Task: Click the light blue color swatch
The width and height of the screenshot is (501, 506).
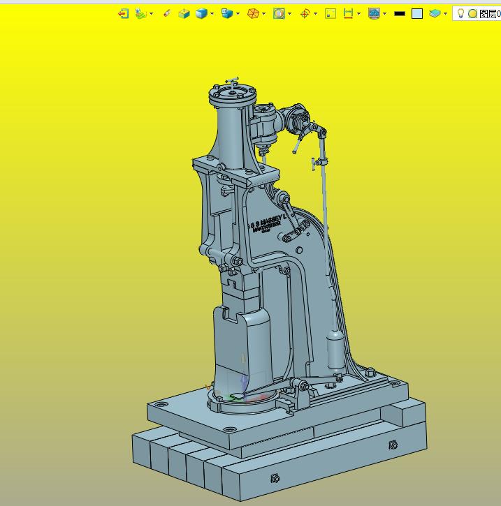Action: click(417, 13)
